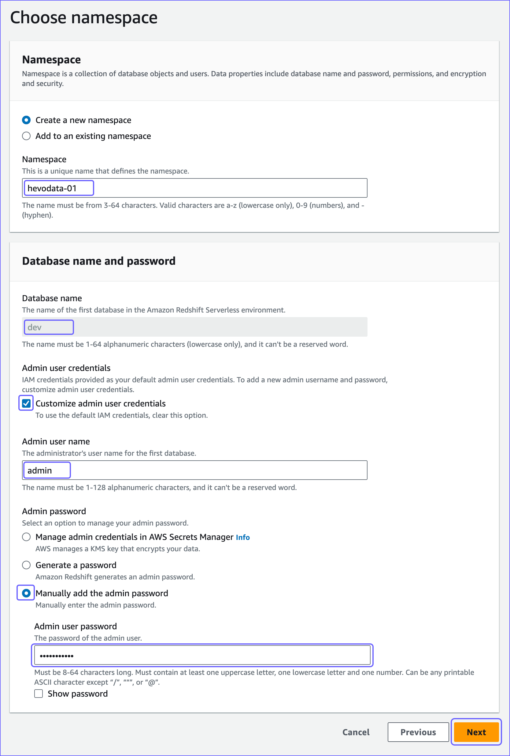Choose "Manage admin credentials in AWS Secrets Manager"
510x756 pixels.
click(26, 537)
